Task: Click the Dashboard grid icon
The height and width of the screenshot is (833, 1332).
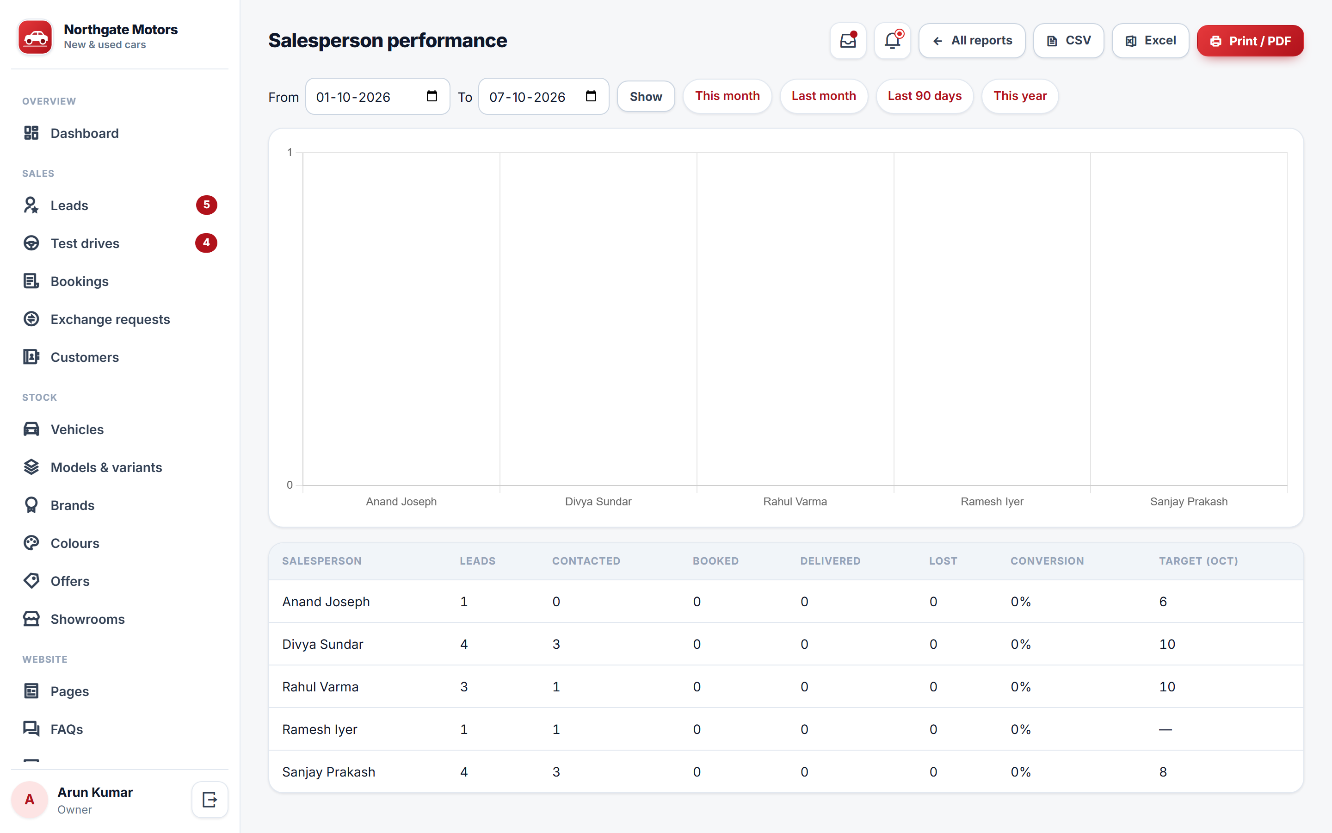Action: pos(31,133)
